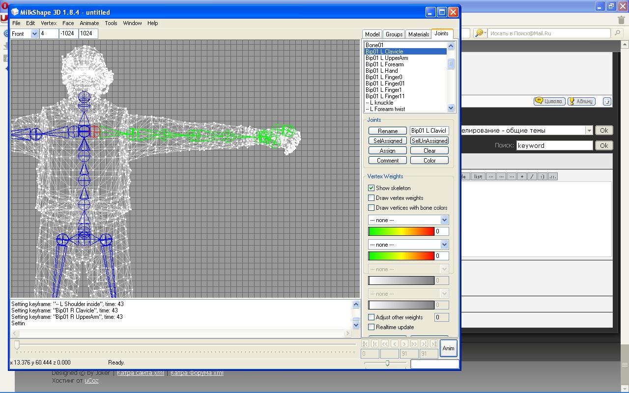Click the smiley face editor button
This screenshot has height=393, width=629.
(542, 176)
